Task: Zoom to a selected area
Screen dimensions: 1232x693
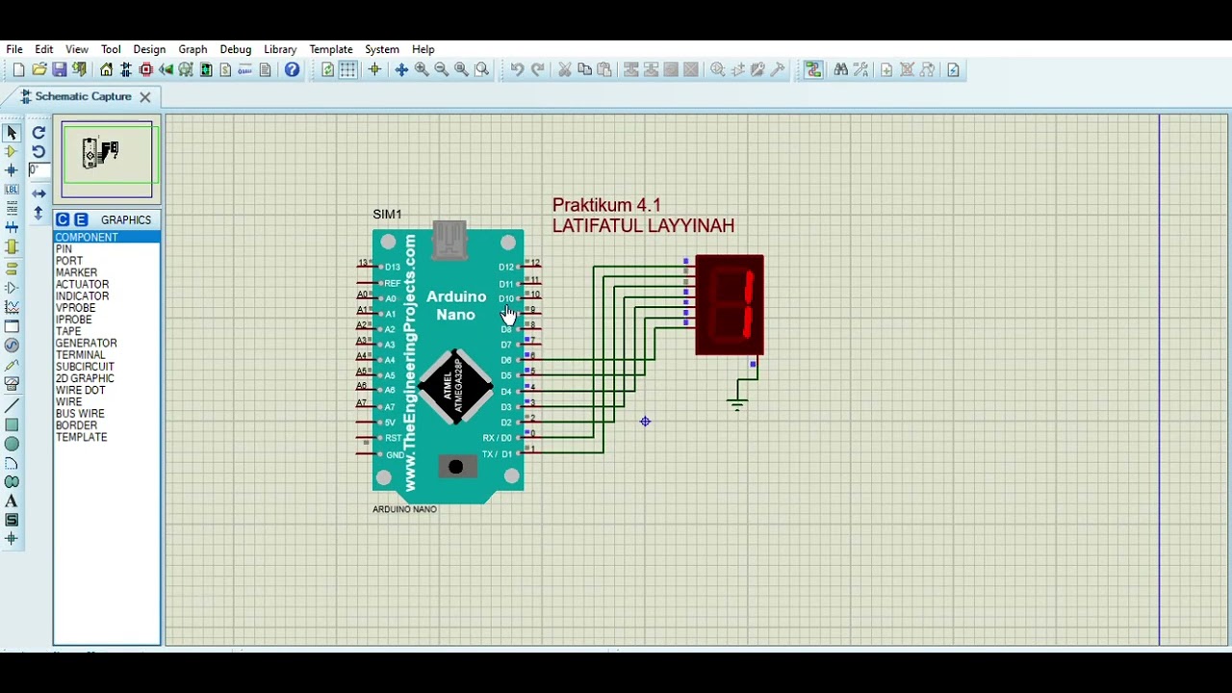Action: point(482,69)
